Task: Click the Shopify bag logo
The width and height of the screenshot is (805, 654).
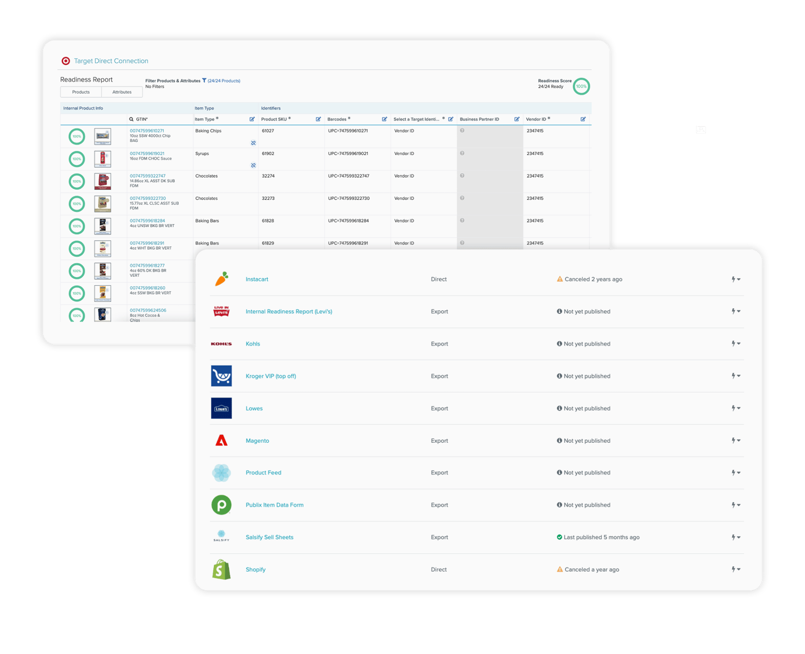Action: coord(221,569)
